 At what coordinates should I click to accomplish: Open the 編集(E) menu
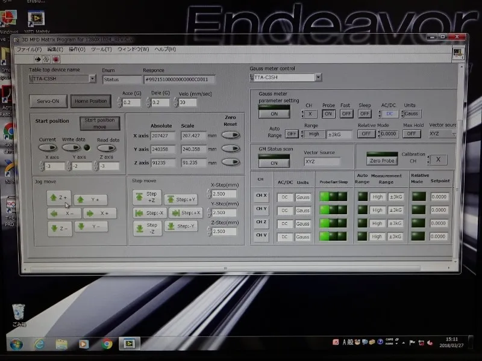(55, 49)
